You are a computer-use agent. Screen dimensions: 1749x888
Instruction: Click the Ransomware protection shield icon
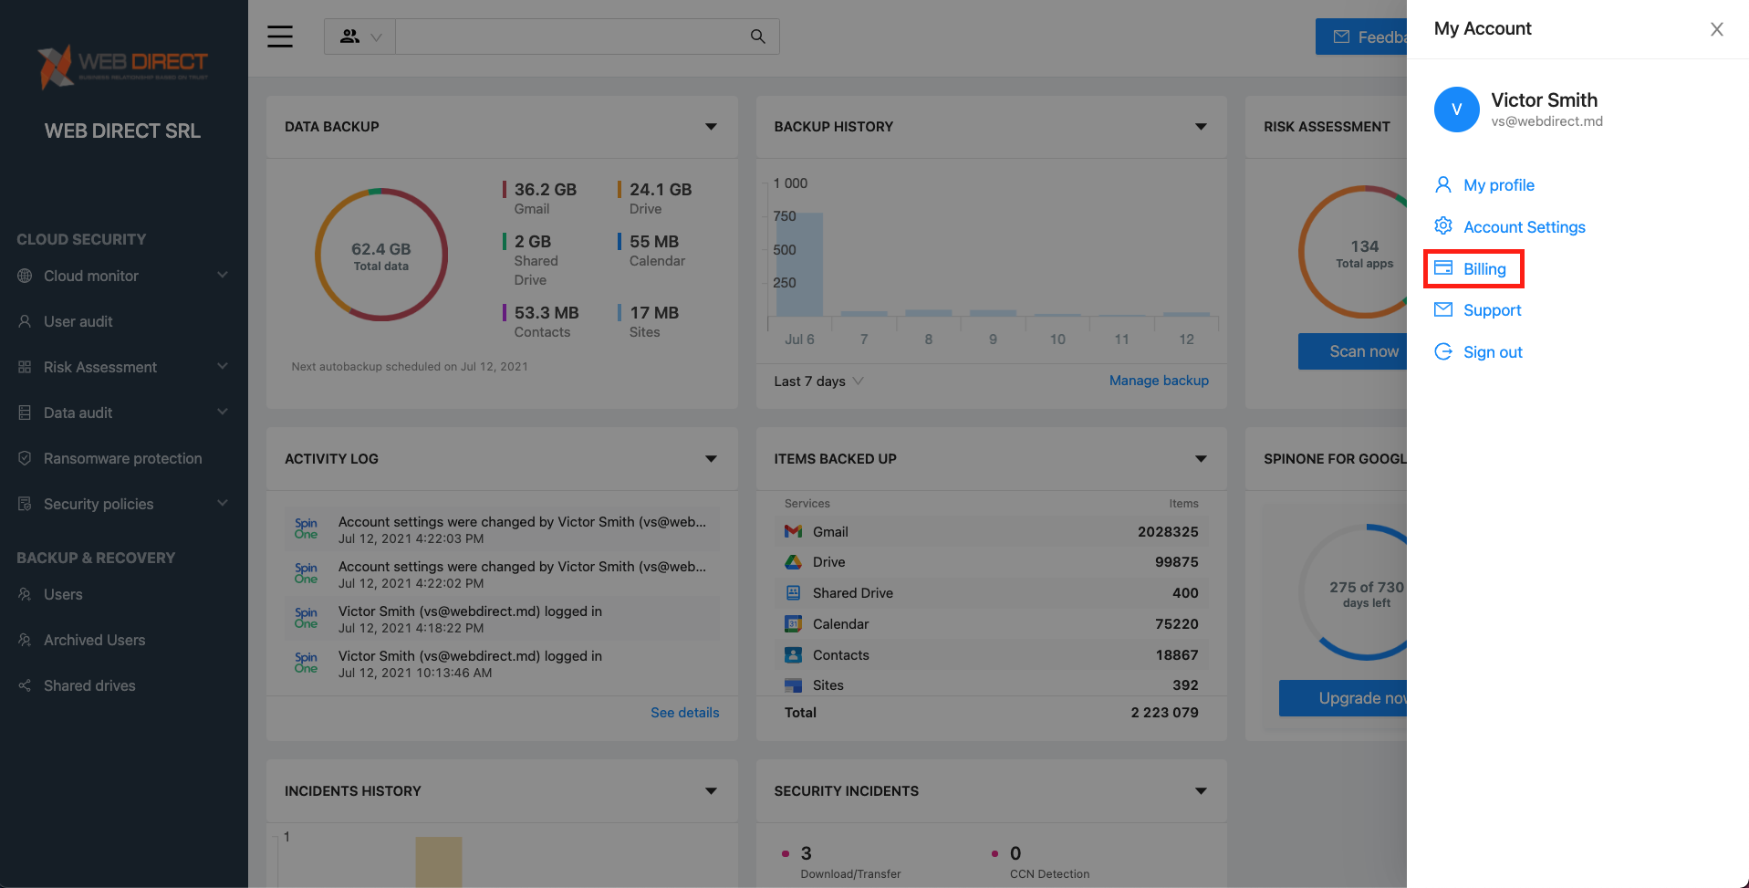[25, 458]
